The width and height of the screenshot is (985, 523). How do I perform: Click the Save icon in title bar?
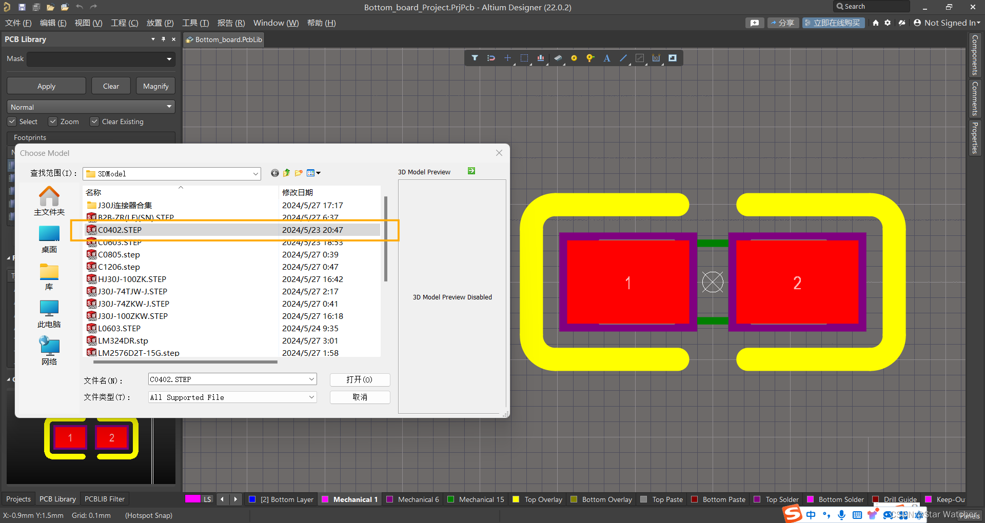click(22, 7)
